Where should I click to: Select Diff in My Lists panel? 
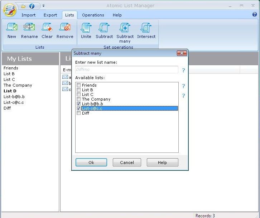(x=7, y=108)
